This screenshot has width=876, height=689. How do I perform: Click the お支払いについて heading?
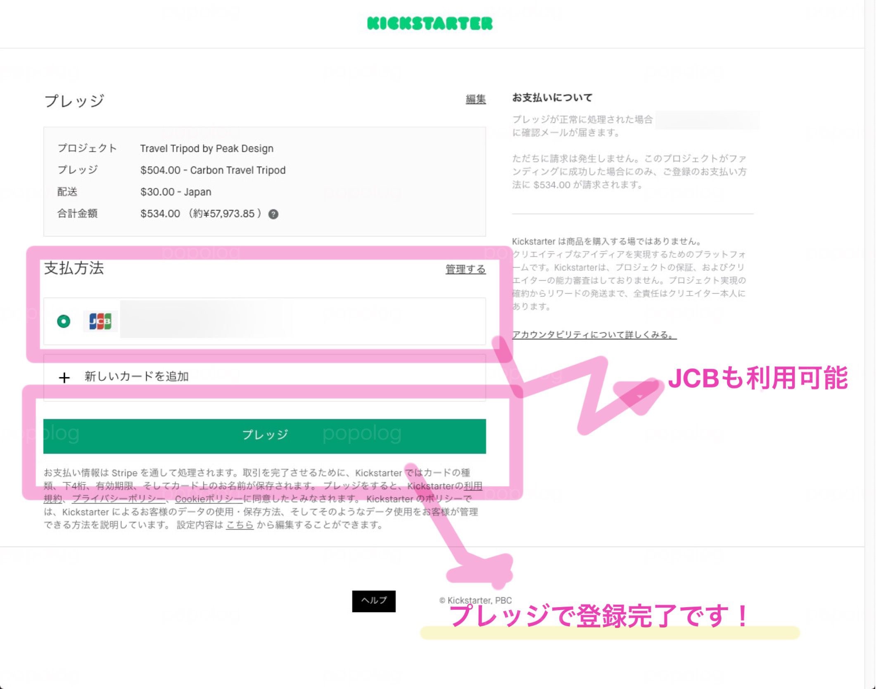point(552,97)
